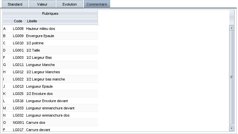Click the vertical scrollbar thumb
This screenshot has width=238, height=134.
coord(231,77)
